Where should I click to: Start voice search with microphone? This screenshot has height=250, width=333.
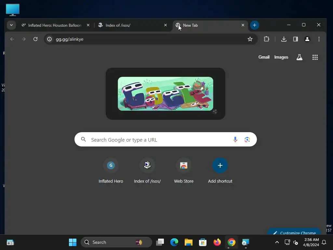pyautogui.click(x=235, y=139)
